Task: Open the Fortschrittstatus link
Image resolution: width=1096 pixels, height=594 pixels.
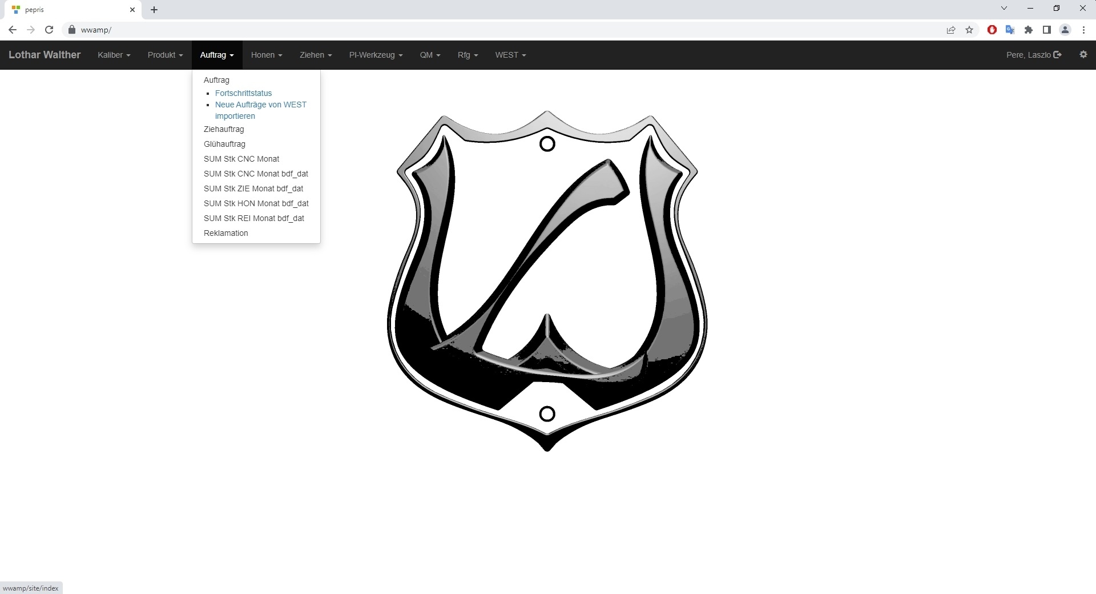Action: pos(243,93)
